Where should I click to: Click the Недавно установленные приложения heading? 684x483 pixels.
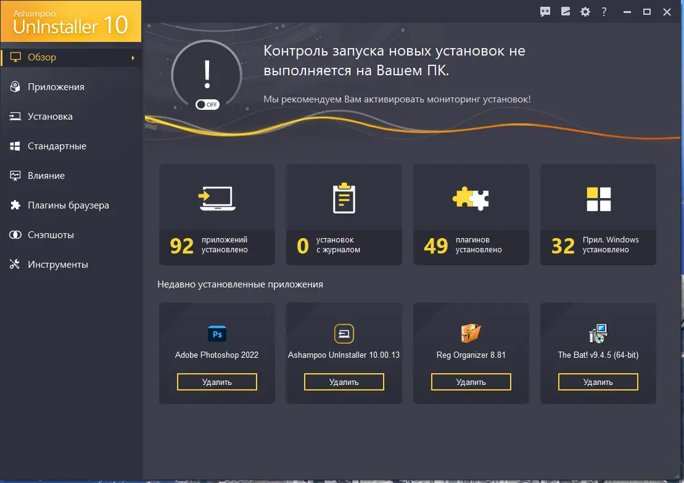[241, 284]
